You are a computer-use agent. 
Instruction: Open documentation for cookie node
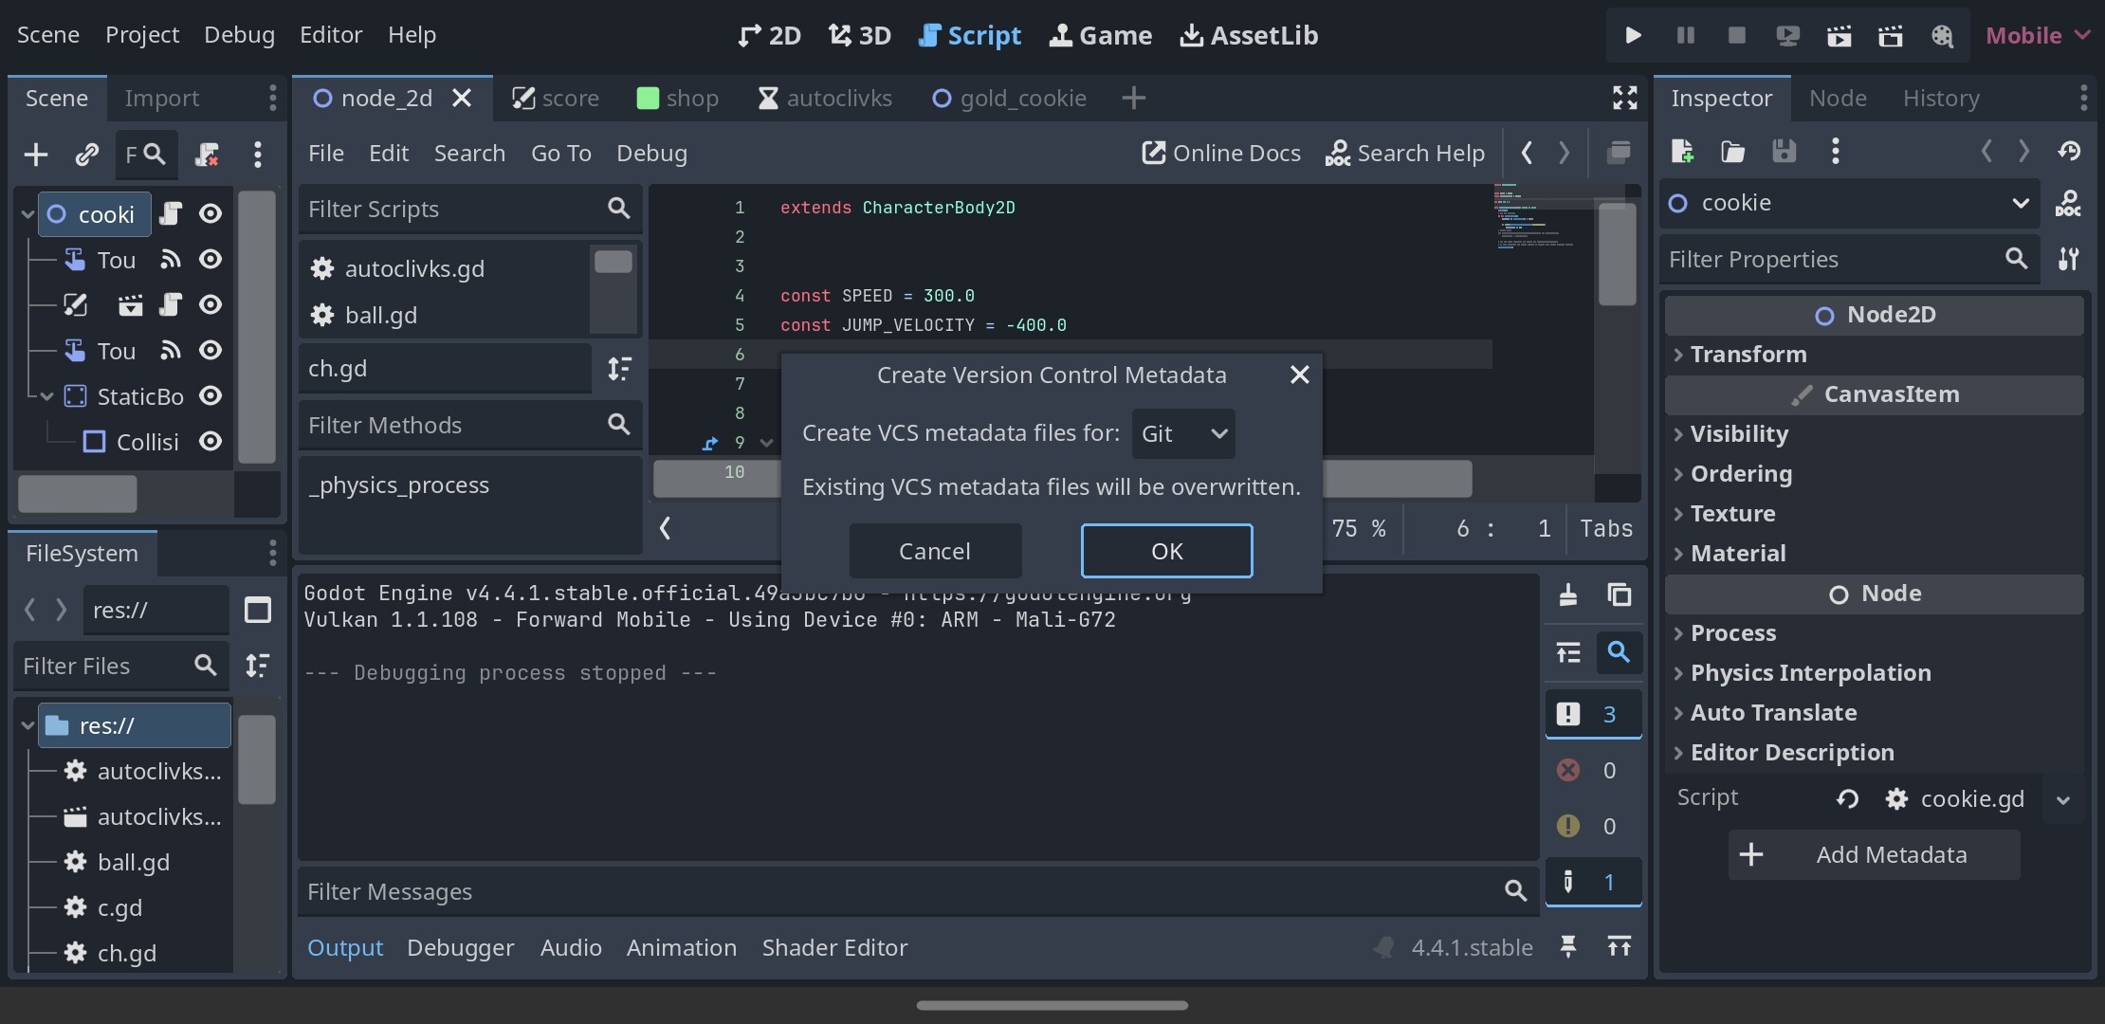click(2068, 204)
